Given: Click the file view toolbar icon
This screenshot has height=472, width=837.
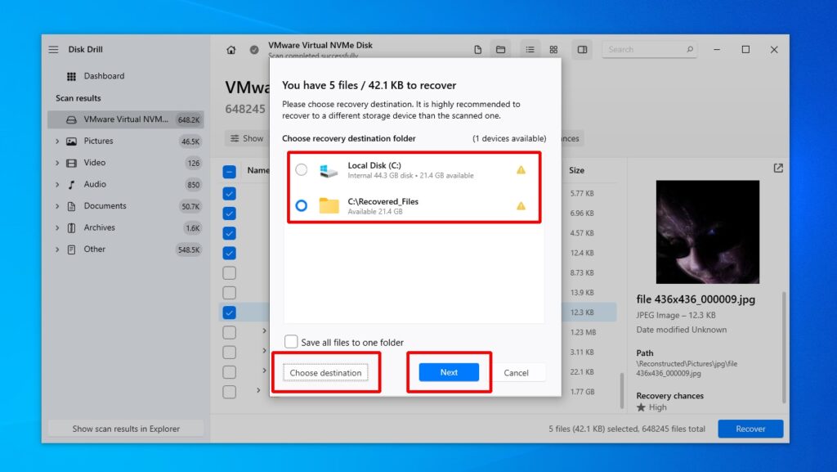Looking at the screenshot, I should coord(478,49).
